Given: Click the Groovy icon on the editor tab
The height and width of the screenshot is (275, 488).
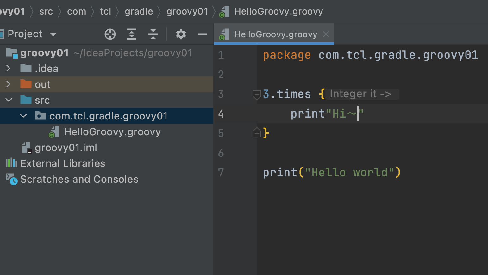Looking at the screenshot, I should (x=224, y=34).
